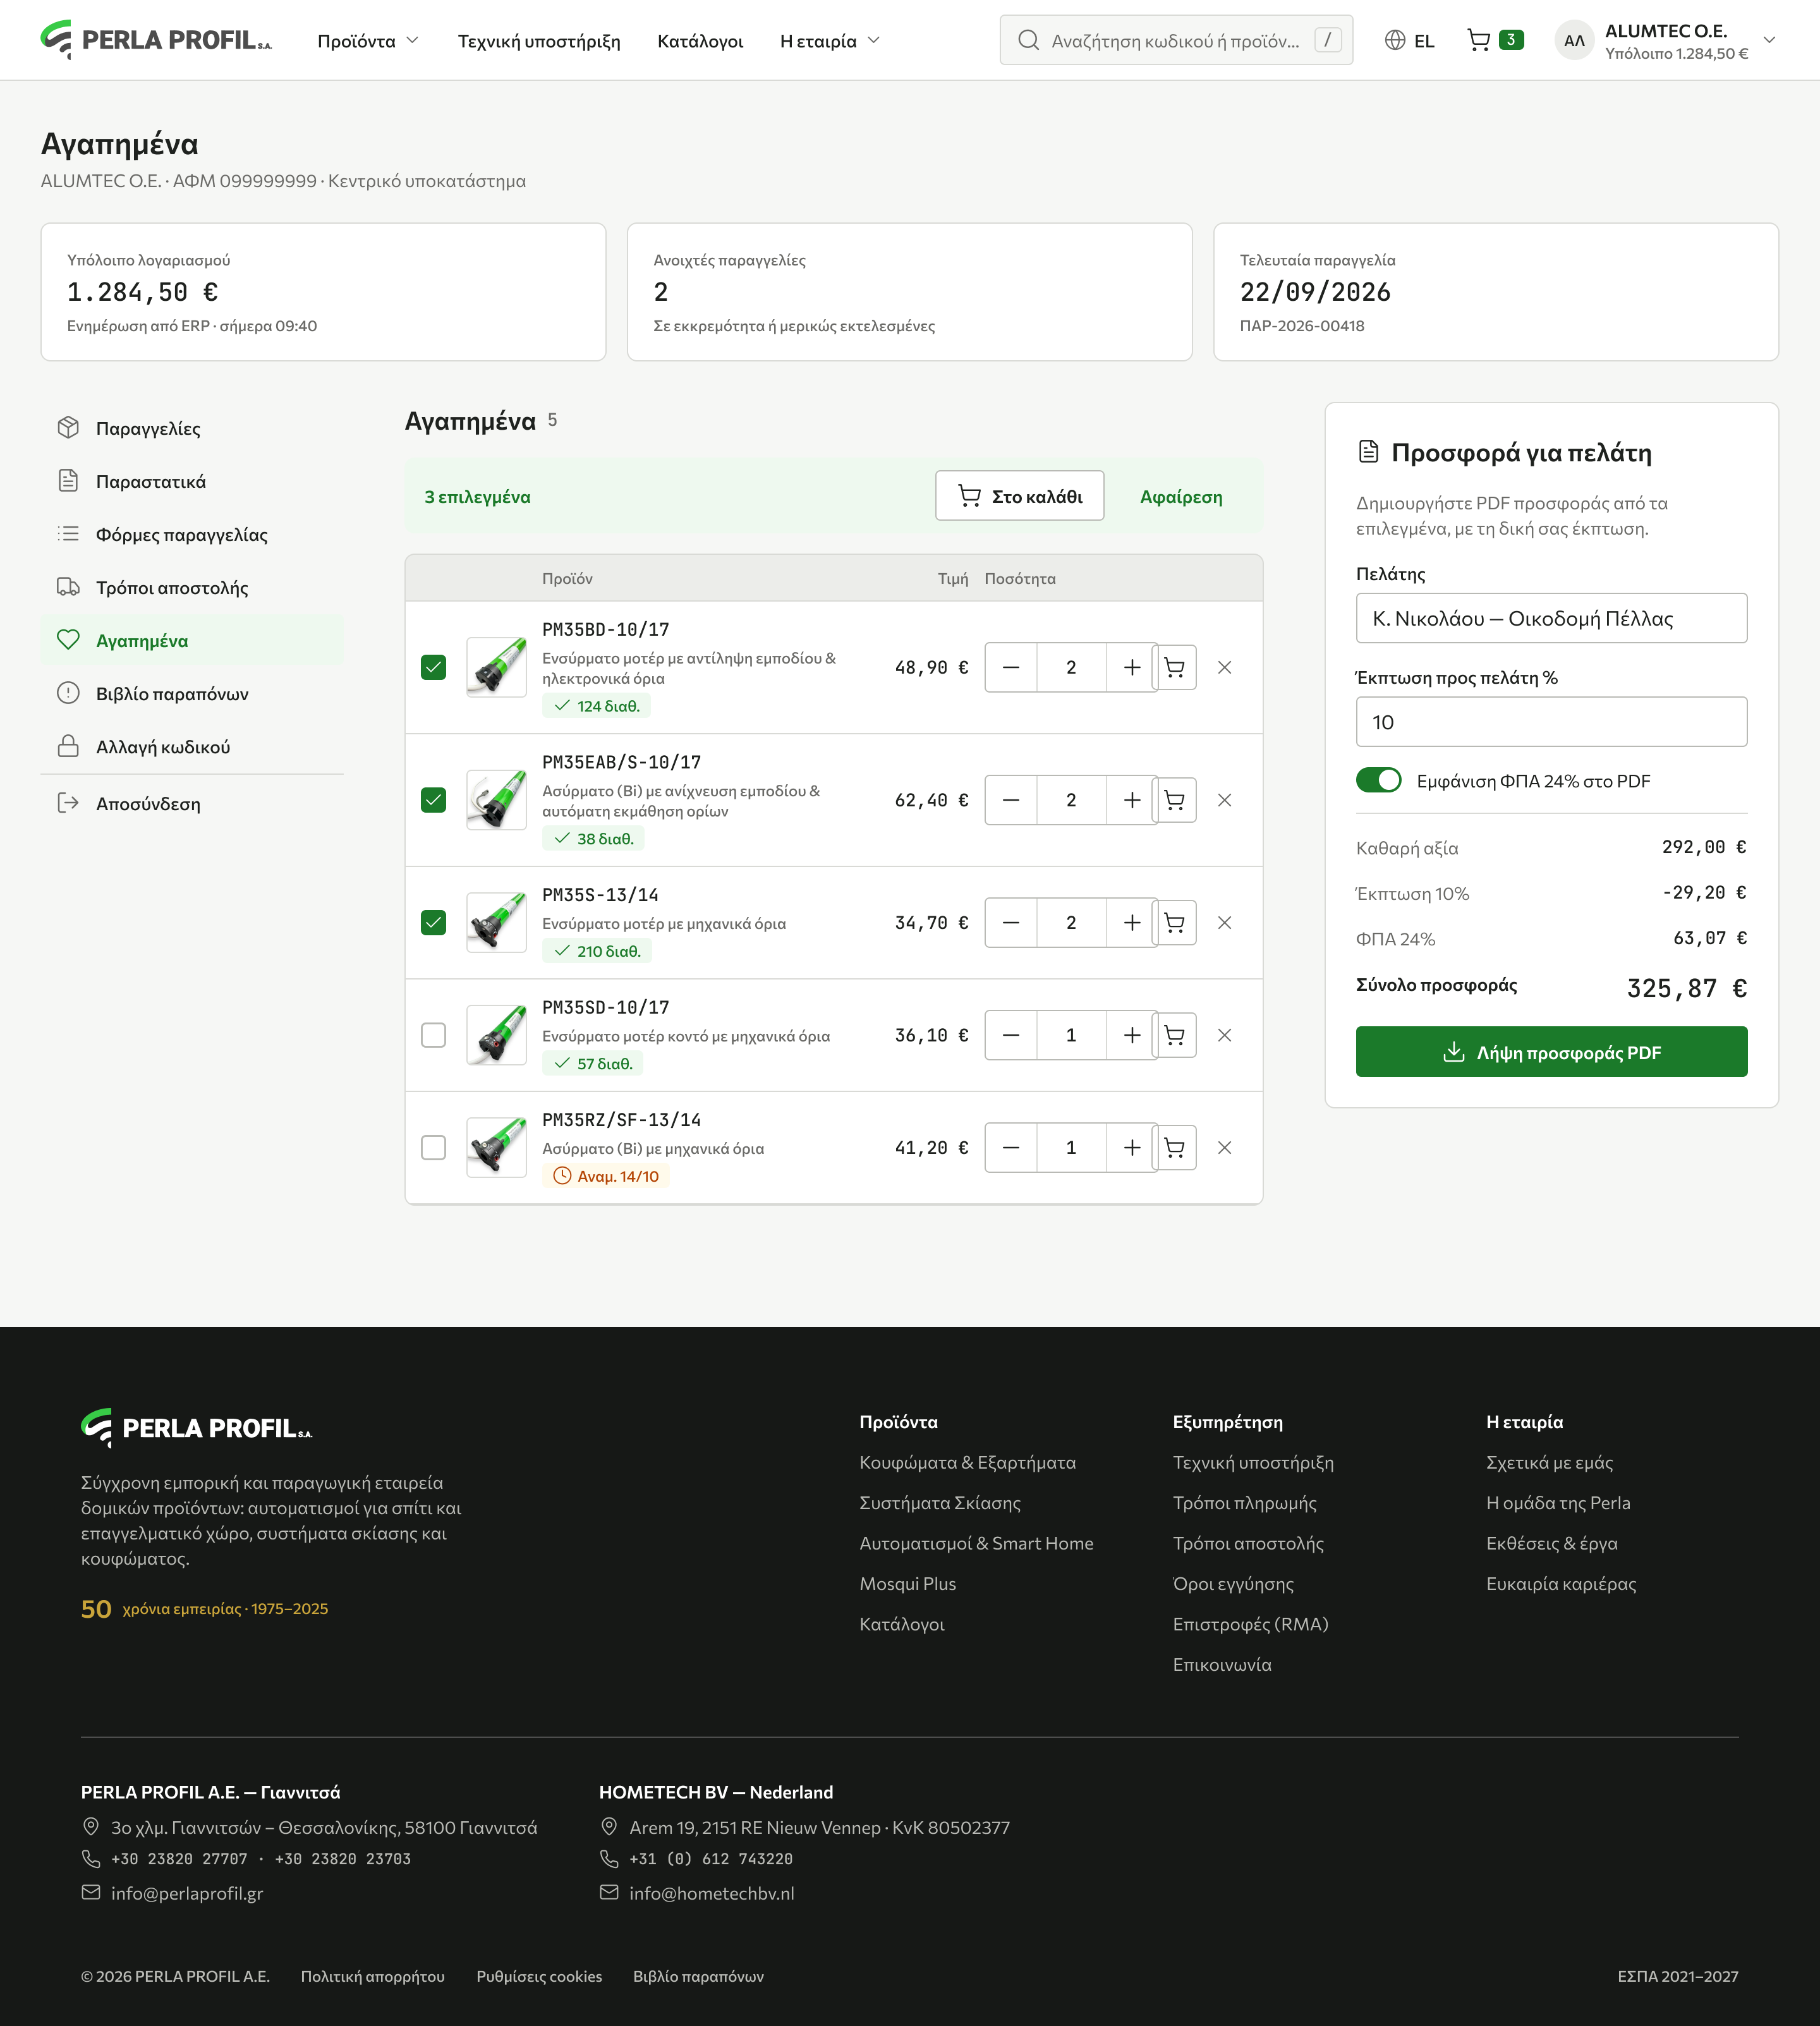Screen dimensions: 1820x2026
Task: Check the PM35RZ/SF-13/14 checkbox
Action: 433,1147
